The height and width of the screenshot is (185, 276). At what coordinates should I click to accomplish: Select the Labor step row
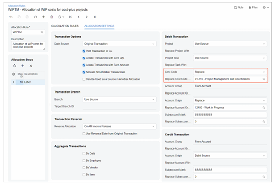[x=29, y=82]
